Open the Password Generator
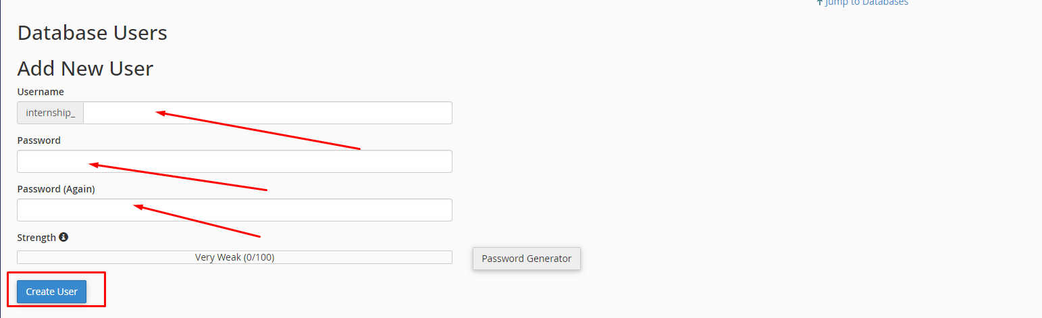1042x318 pixels. (527, 259)
